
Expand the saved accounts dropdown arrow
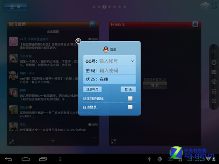[x=132, y=61]
